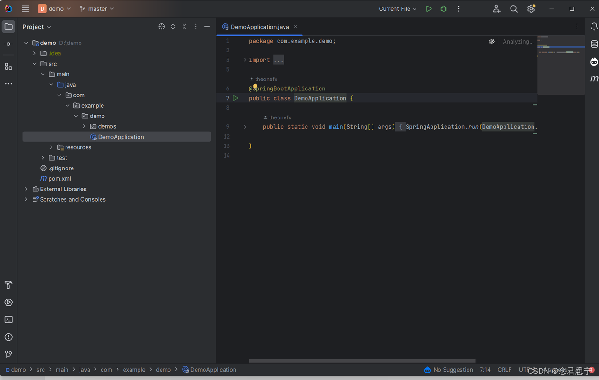The image size is (599, 380).
Task: Open the Maven panel on right sidebar
Action: [x=594, y=79]
